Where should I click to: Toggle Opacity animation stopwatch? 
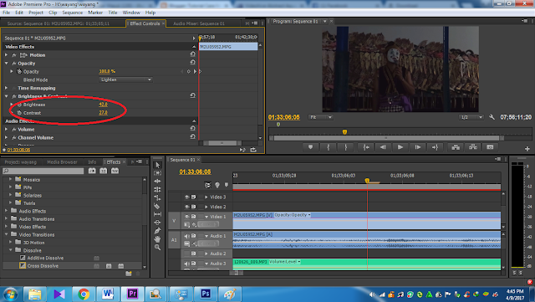click(19, 71)
